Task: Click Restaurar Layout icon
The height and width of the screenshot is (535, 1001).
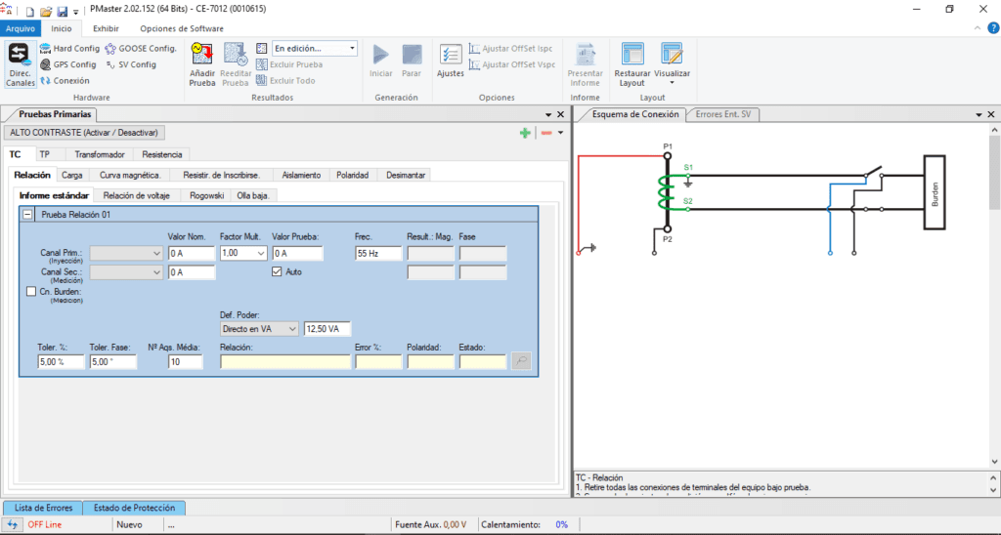Action: coord(631,64)
